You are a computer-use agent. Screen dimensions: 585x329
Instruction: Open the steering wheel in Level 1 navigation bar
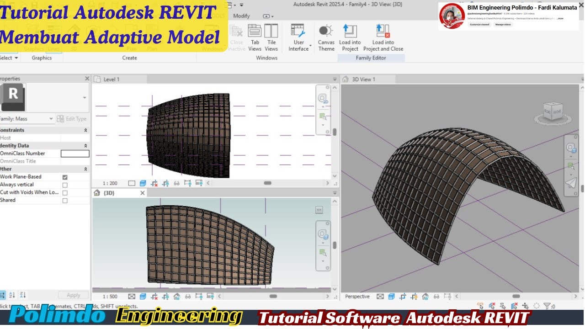pyautogui.click(x=323, y=99)
